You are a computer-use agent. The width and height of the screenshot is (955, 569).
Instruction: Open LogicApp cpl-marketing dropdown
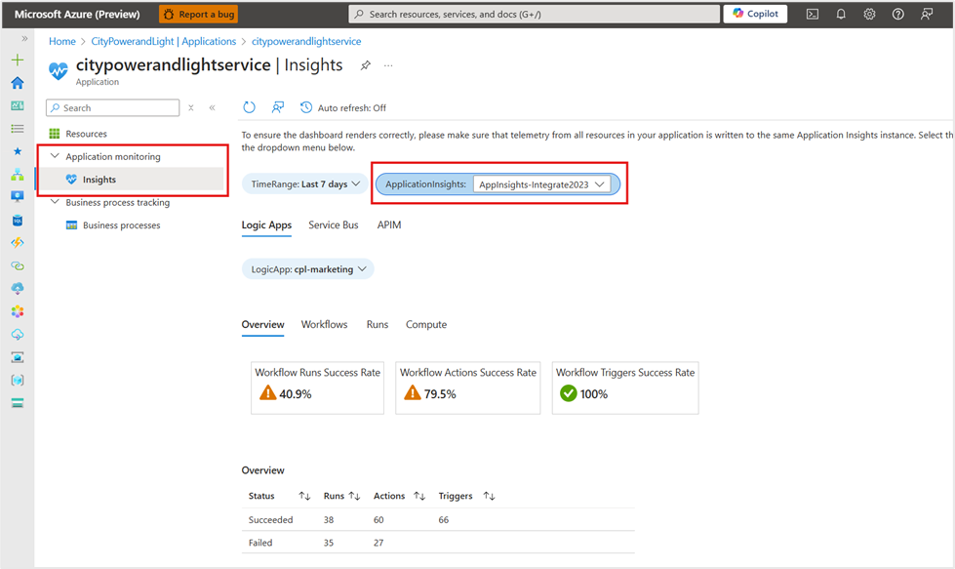[x=308, y=269]
